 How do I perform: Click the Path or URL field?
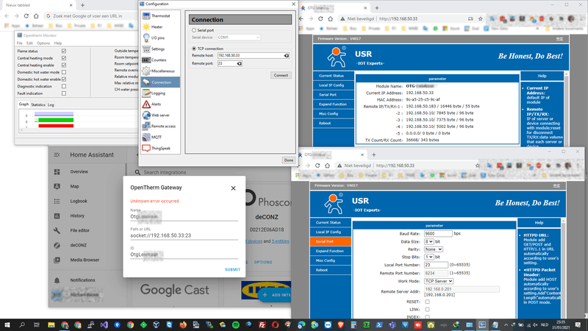(x=184, y=235)
